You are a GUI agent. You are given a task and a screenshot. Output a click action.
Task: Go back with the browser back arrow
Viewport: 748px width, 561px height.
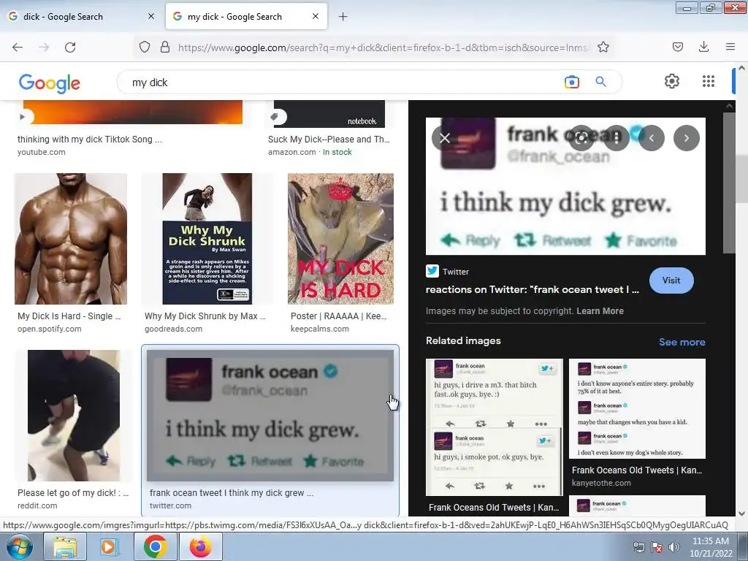[x=18, y=47]
